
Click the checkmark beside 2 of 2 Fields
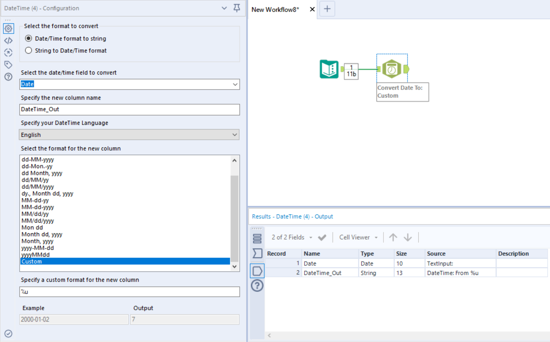[x=322, y=237]
